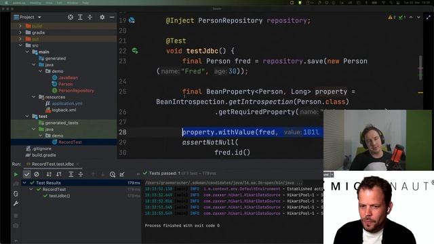Go to next highlighted problem arrow
434x244 pixels.
[418, 17]
